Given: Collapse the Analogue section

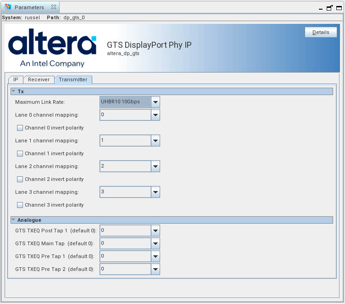Looking at the screenshot, I should (x=13, y=220).
